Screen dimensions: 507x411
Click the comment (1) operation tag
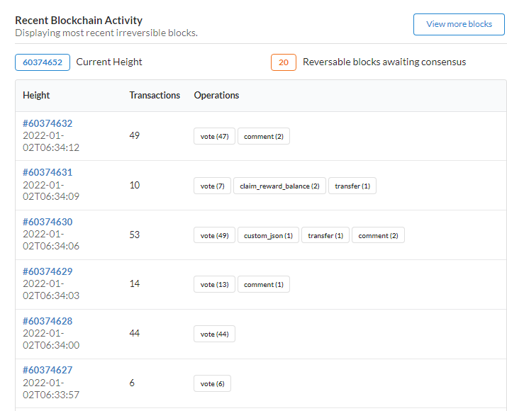(x=264, y=284)
